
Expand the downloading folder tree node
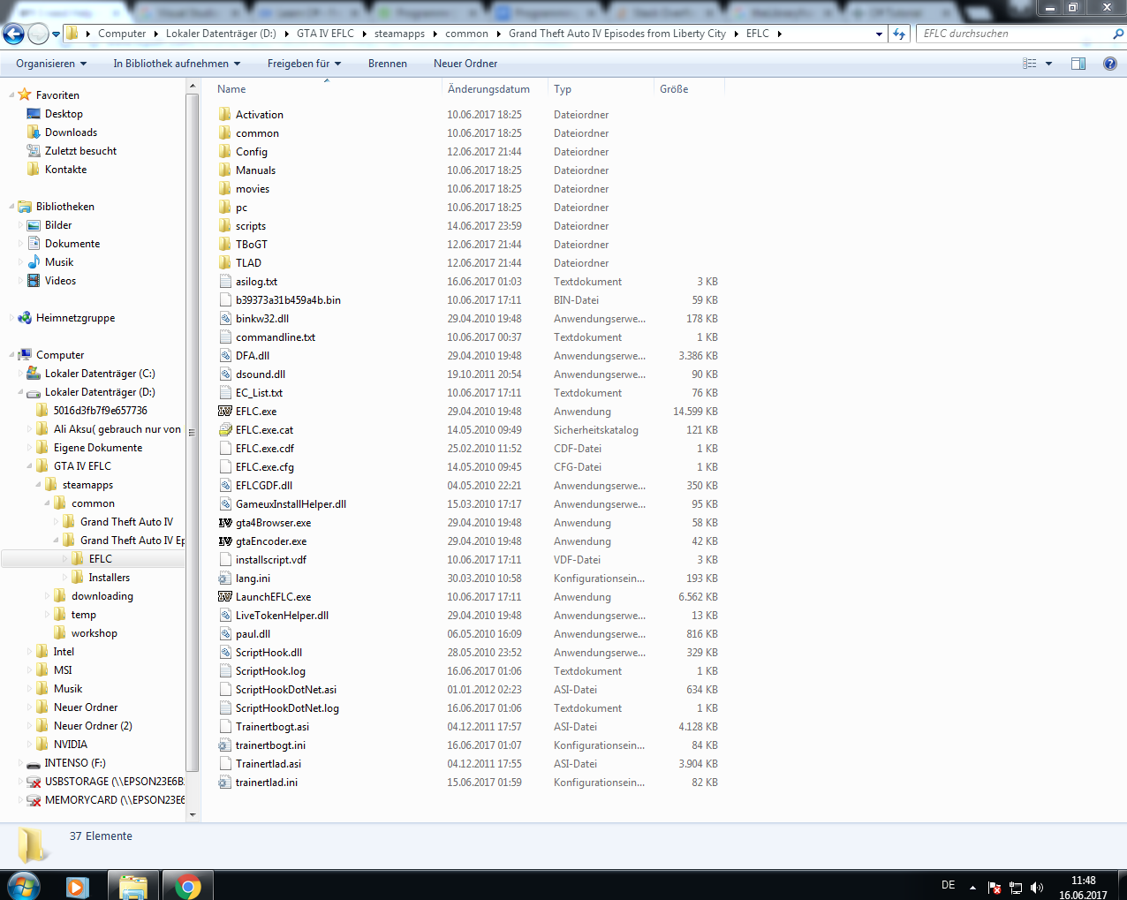(x=48, y=596)
